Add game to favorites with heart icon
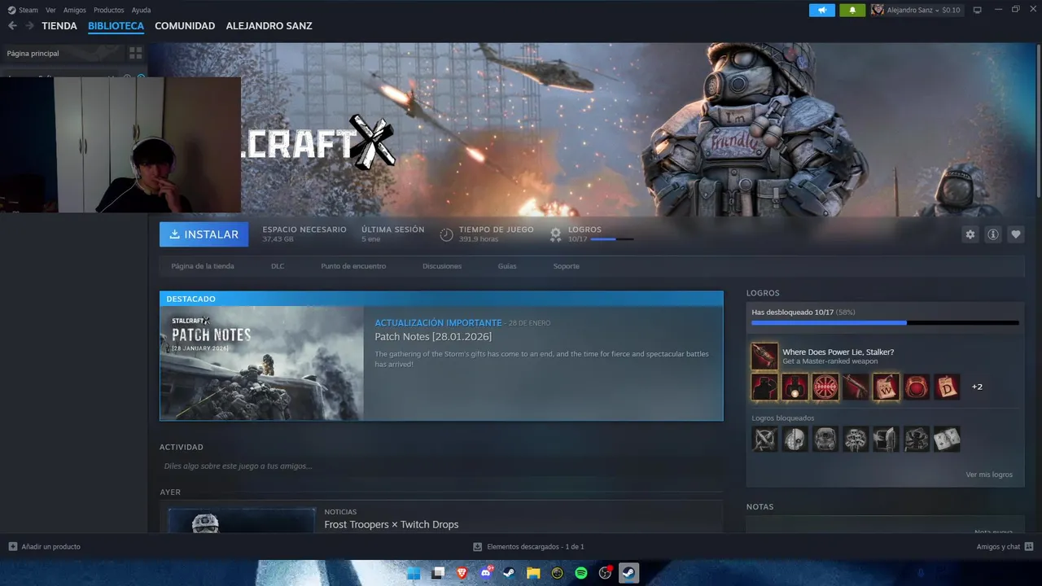This screenshot has height=586, width=1042. [1016, 234]
